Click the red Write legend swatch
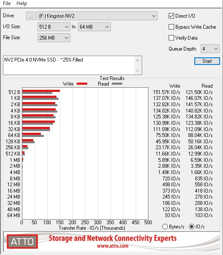The image size is (223, 255). [82, 84]
